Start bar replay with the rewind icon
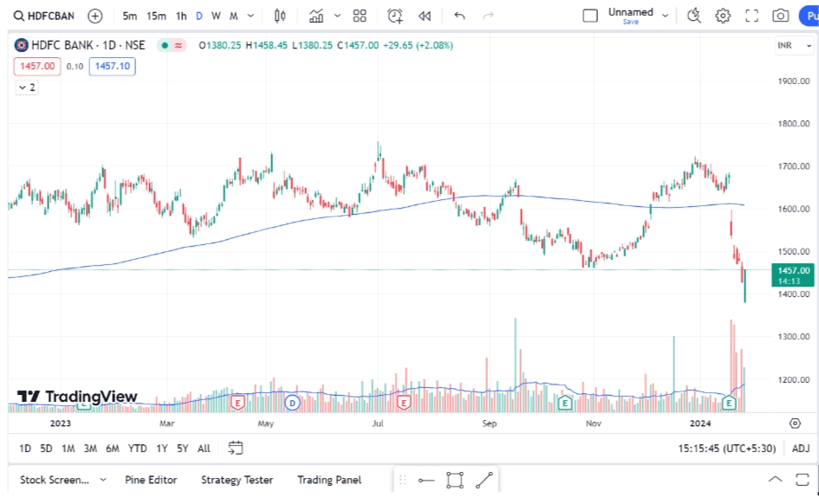The width and height of the screenshot is (819, 504). [x=424, y=15]
